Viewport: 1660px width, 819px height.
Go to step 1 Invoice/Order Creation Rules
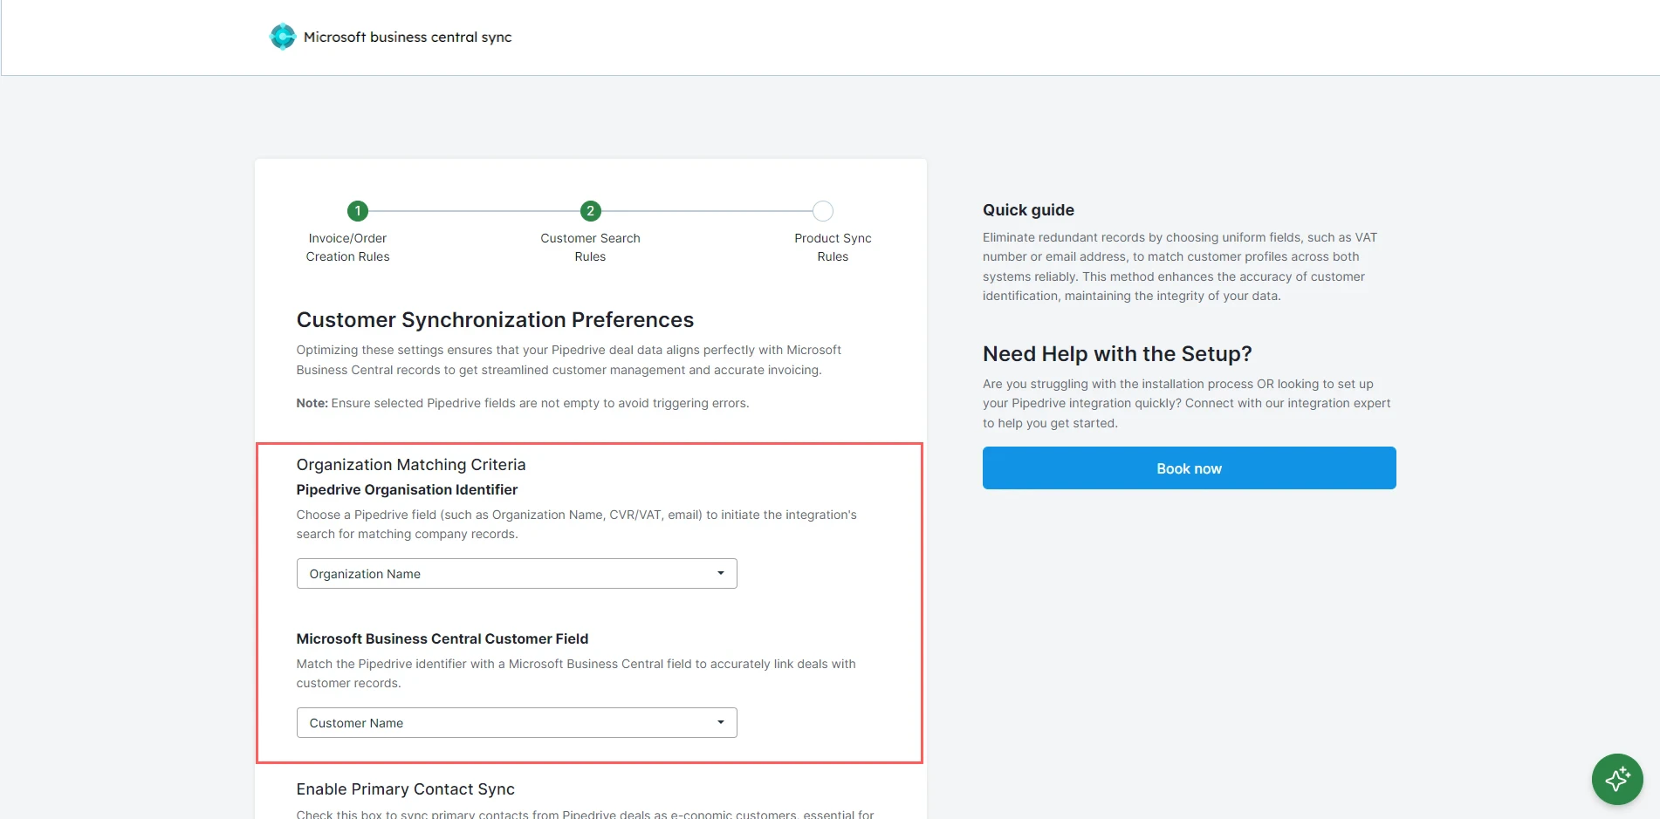pos(358,211)
